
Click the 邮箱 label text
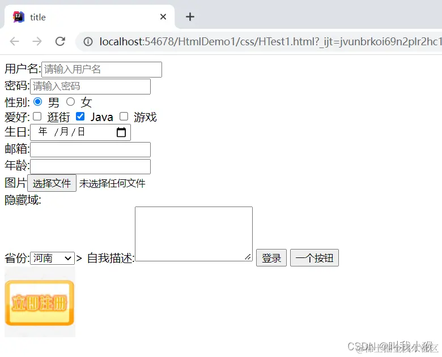tap(17, 149)
